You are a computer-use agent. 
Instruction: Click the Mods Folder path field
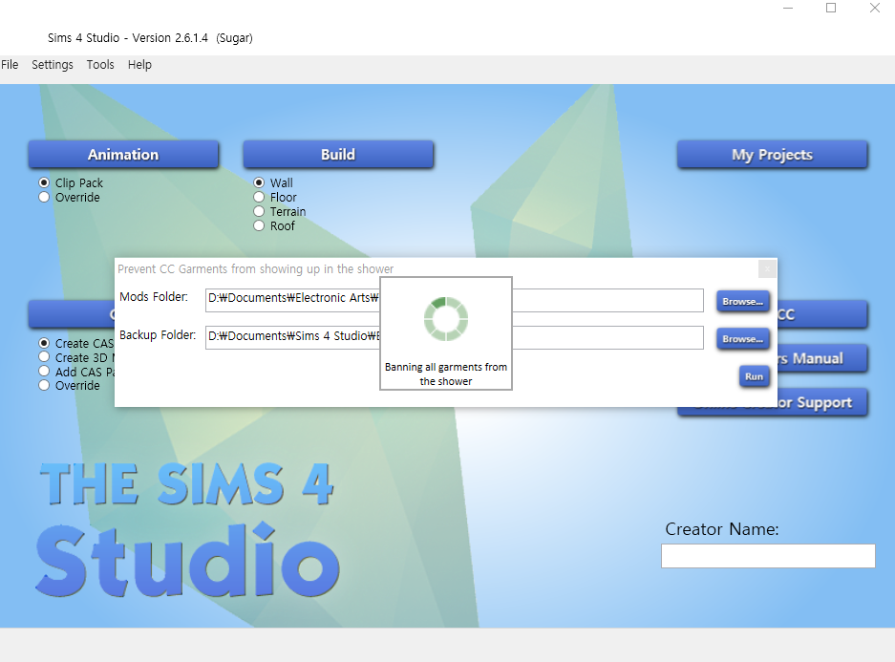tap(455, 300)
